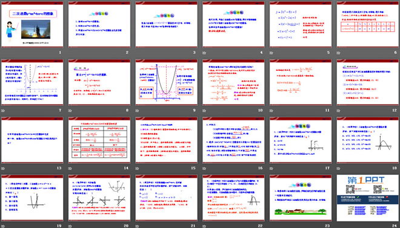This screenshot has width=400, height=228.
Task: Click the animation star under slide 5
Action: pos(271,53)
